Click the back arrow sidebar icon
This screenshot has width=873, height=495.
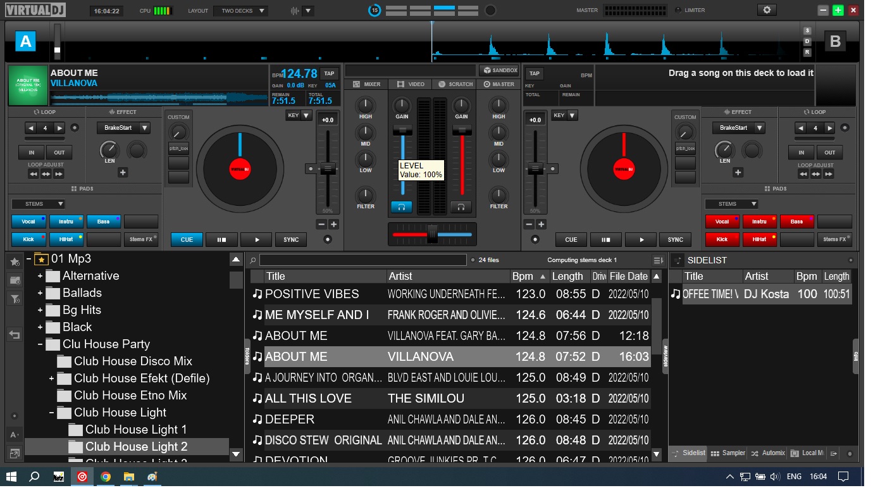[x=15, y=335]
